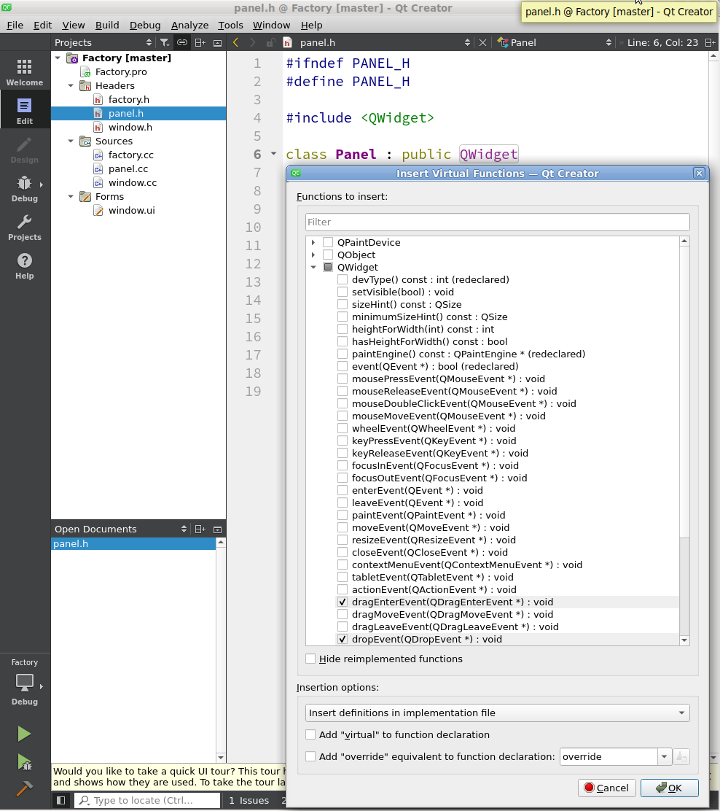Switch to Welcome mode

[25, 71]
